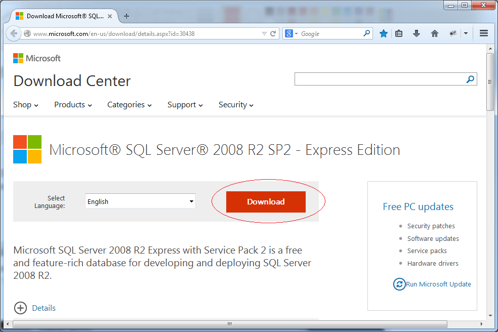
Task: Open the Support menu
Action: 185,105
